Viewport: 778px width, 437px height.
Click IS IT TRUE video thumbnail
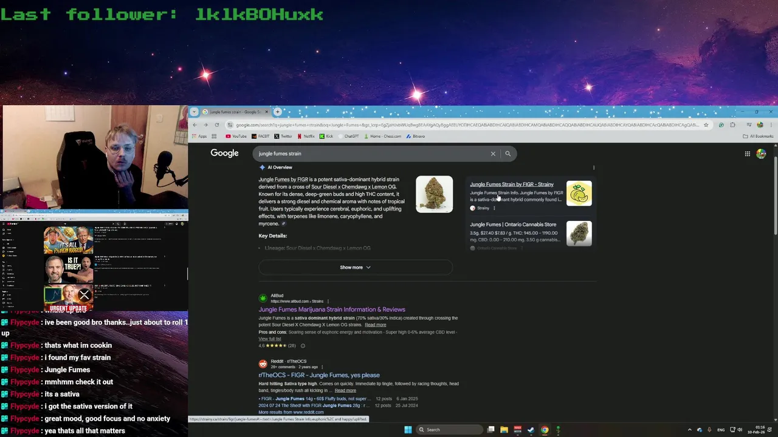pyautogui.click(x=68, y=269)
